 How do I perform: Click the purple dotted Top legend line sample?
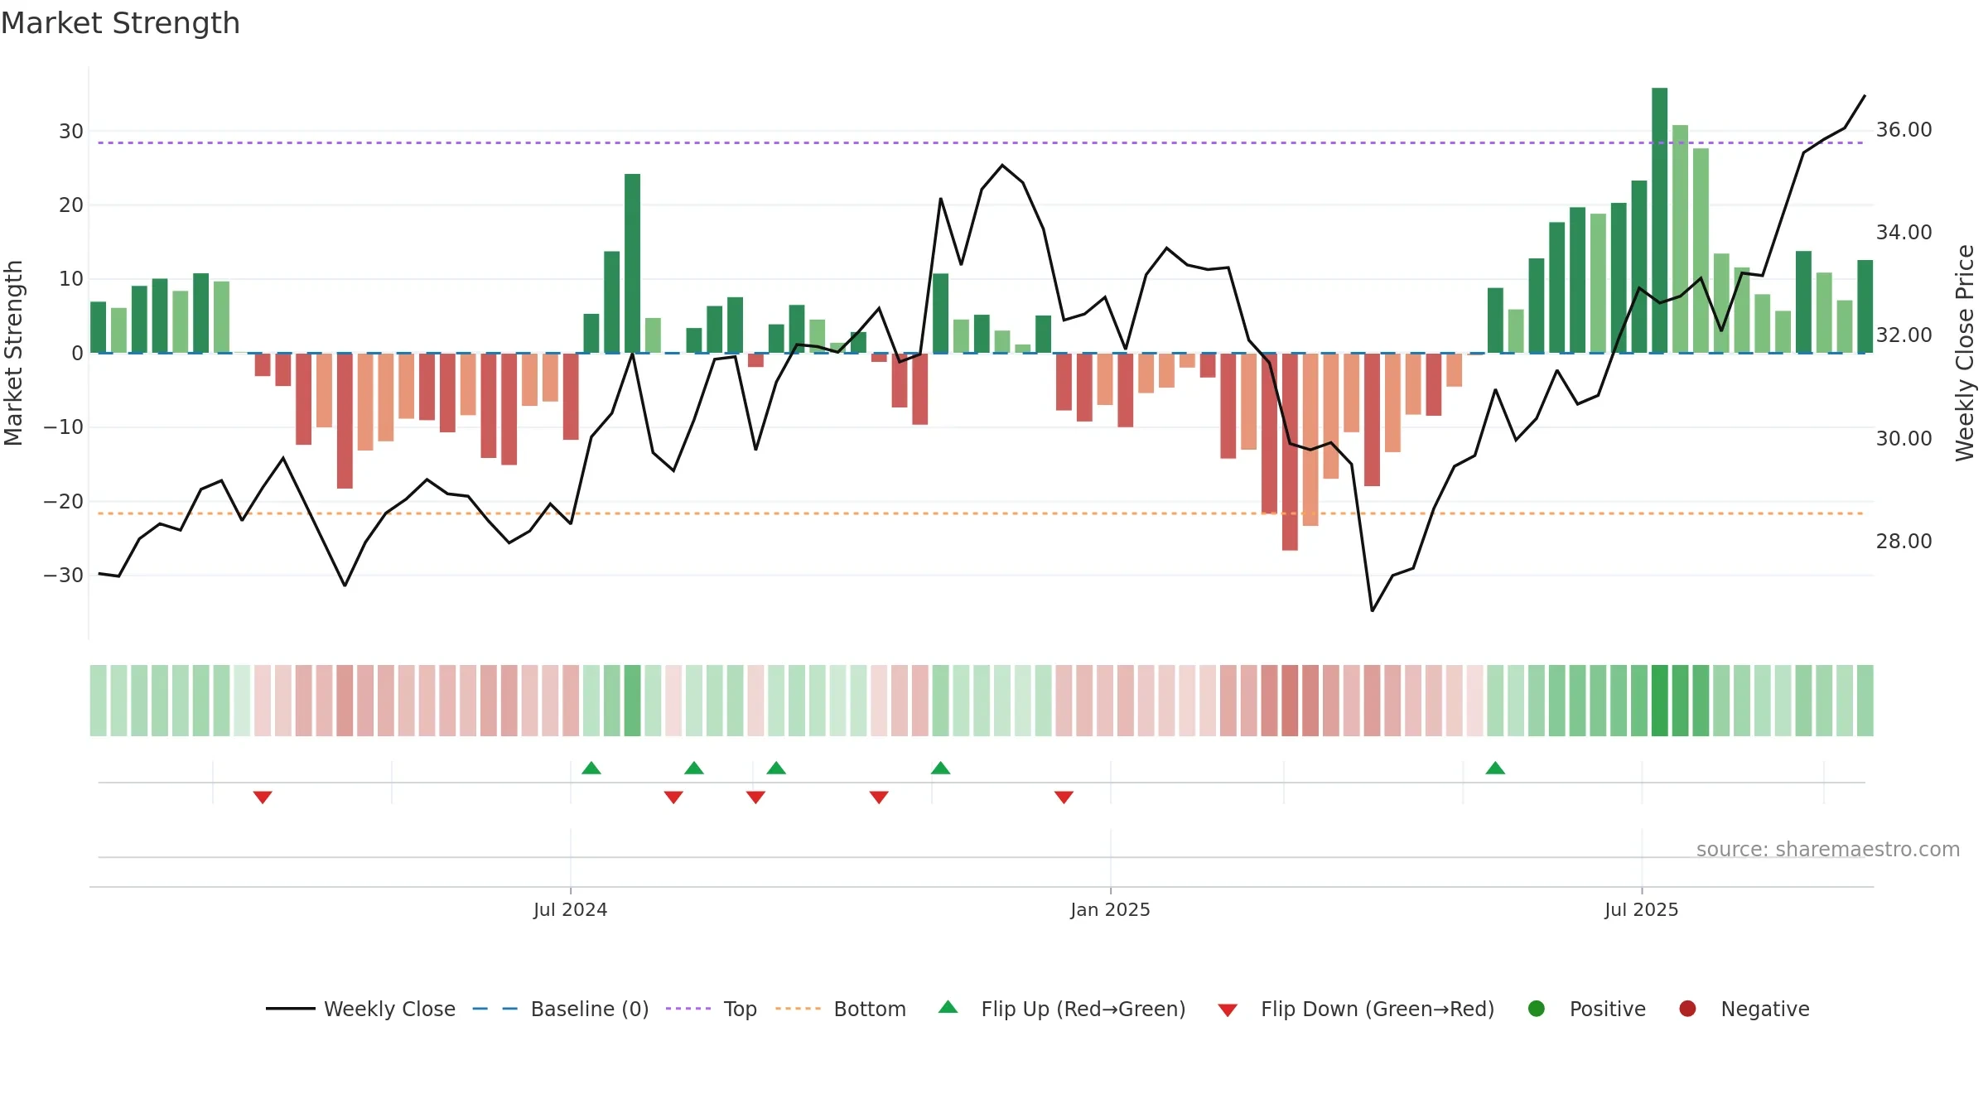pyautogui.click(x=688, y=1009)
